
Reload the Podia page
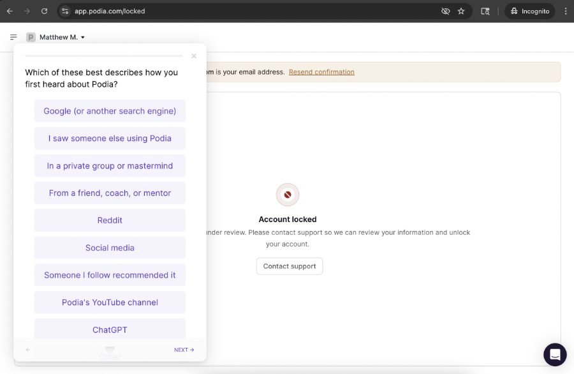coord(44,11)
